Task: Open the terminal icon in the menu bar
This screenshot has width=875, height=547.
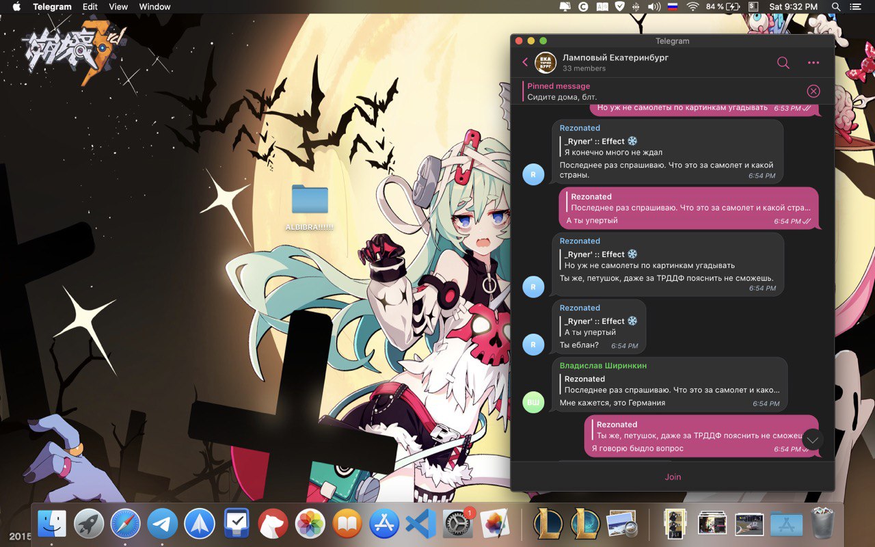Action: [753, 7]
